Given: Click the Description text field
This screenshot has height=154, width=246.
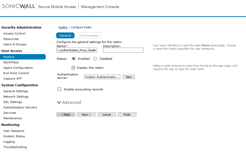Looking at the screenshot, I should point(123,50).
